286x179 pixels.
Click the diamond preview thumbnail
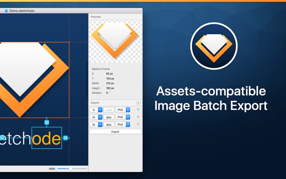click(x=115, y=42)
